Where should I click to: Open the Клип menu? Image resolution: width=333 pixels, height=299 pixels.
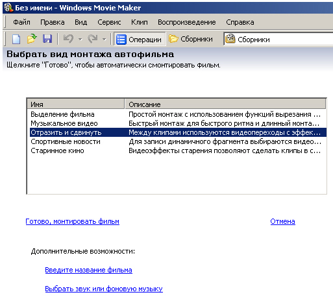pyautogui.click(x=140, y=22)
